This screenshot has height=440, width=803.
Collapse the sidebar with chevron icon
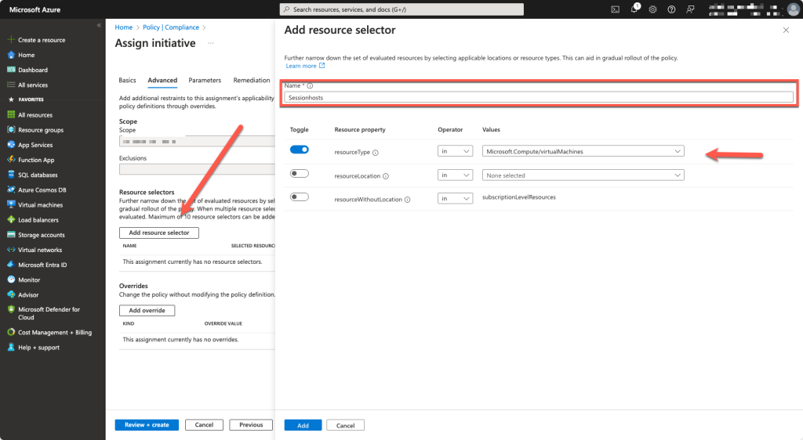click(x=99, y=25)
